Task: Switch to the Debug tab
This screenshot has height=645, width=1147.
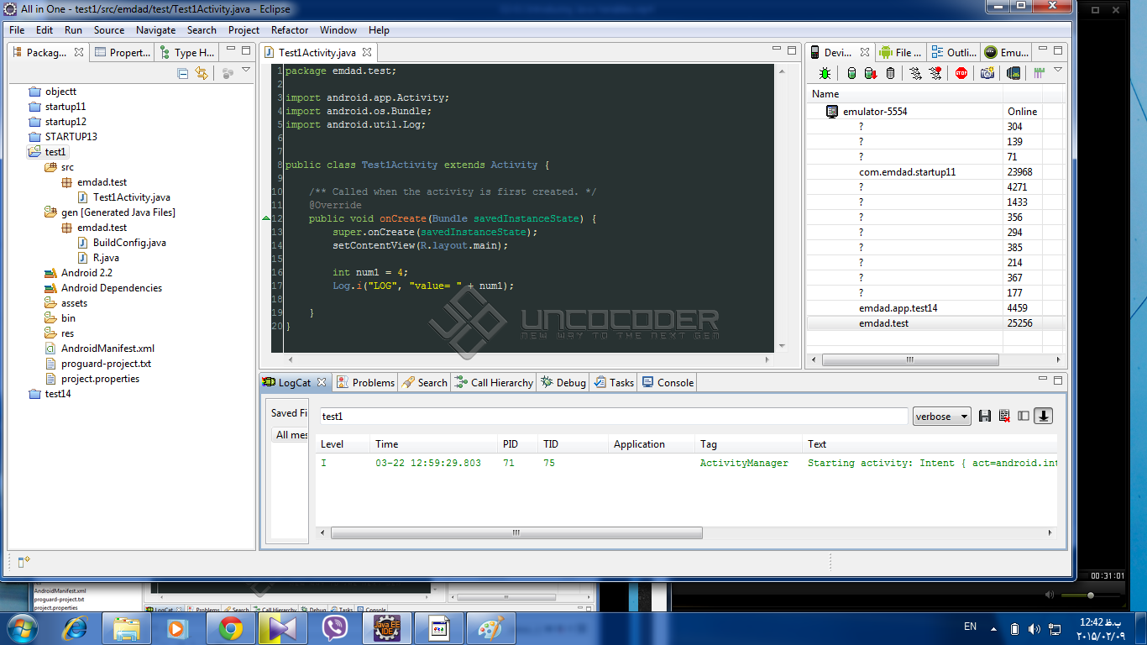Action: tap(563, 383)
